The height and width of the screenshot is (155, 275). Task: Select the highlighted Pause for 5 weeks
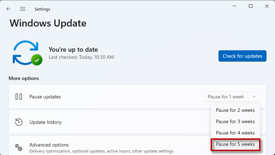click(x=235, y=144)
